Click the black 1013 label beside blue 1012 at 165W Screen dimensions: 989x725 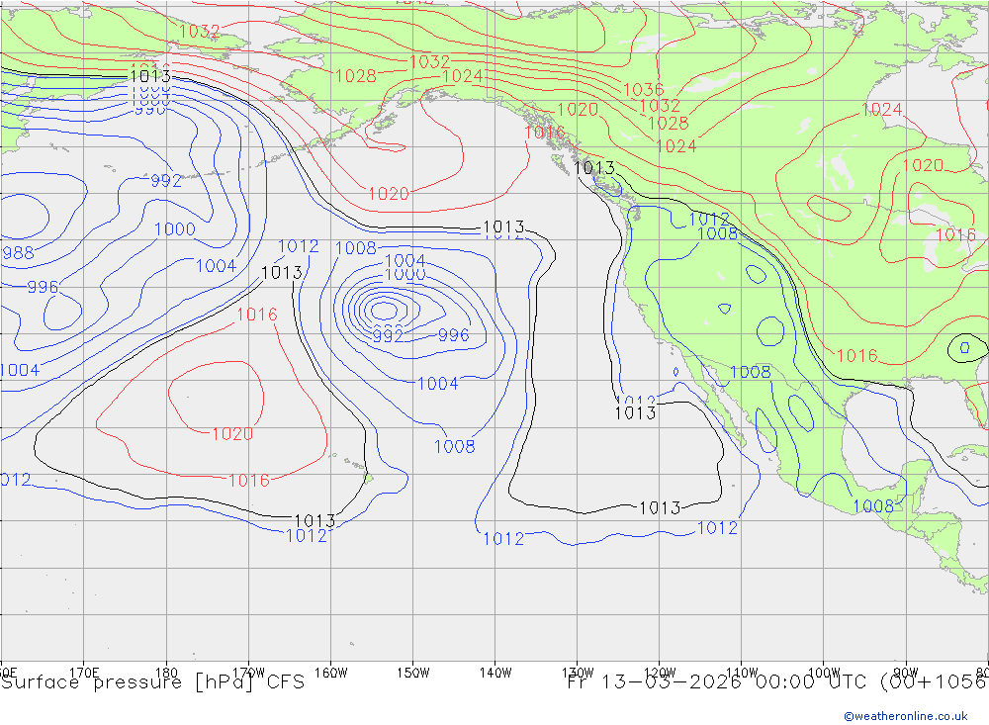281,273
